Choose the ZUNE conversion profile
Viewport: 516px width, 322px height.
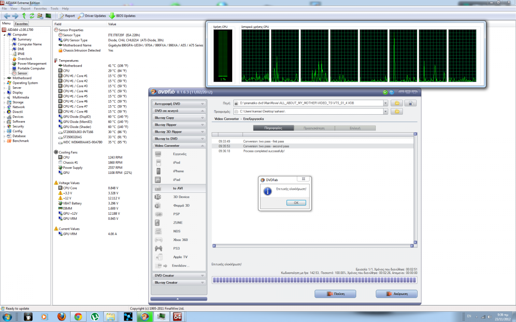[x=179, y=222]
